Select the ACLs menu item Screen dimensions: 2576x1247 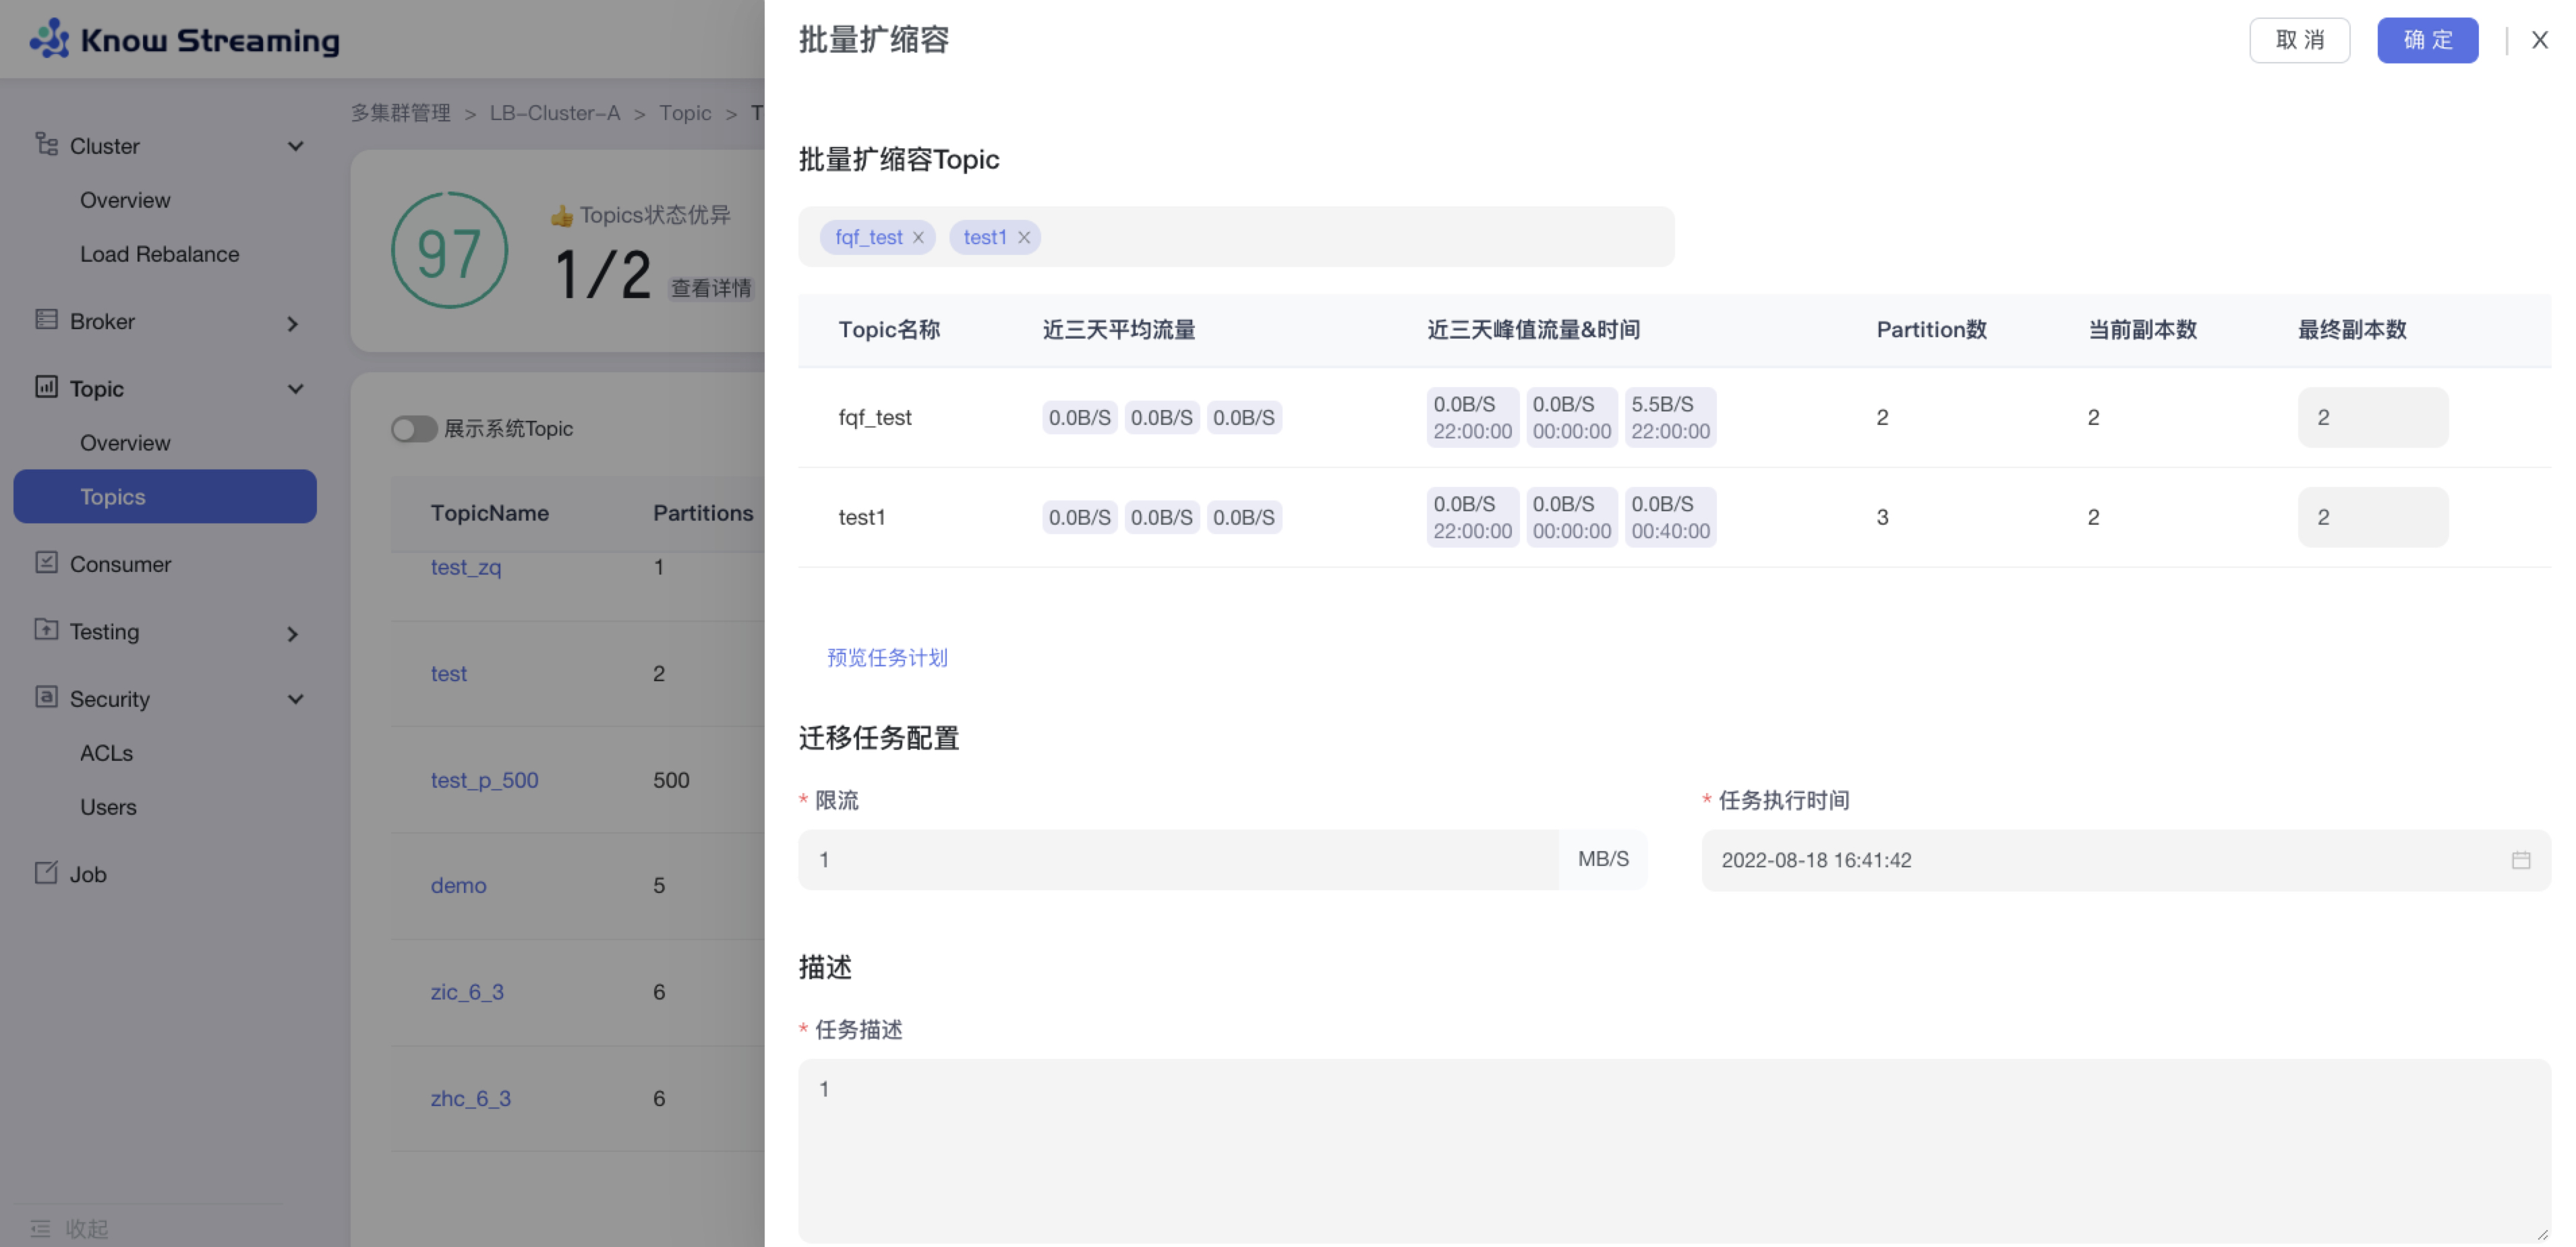coord(106,753)
